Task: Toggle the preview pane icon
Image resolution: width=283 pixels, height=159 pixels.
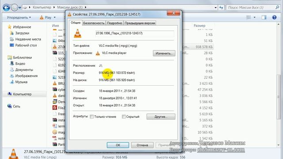Action: (x=264, y=17)
